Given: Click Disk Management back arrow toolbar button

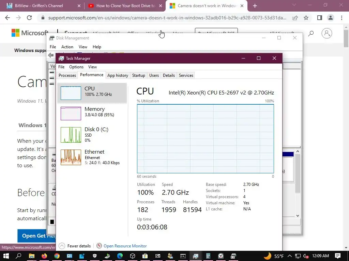Looking at the screenshot, I should pyautogui.click(x=51, y=55).
